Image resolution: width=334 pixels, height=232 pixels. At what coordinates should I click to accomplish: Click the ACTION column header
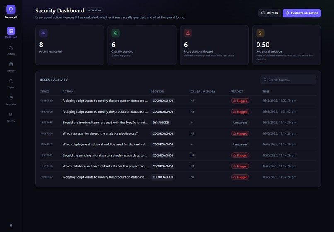pyautogui.click(x=68, y=92)
